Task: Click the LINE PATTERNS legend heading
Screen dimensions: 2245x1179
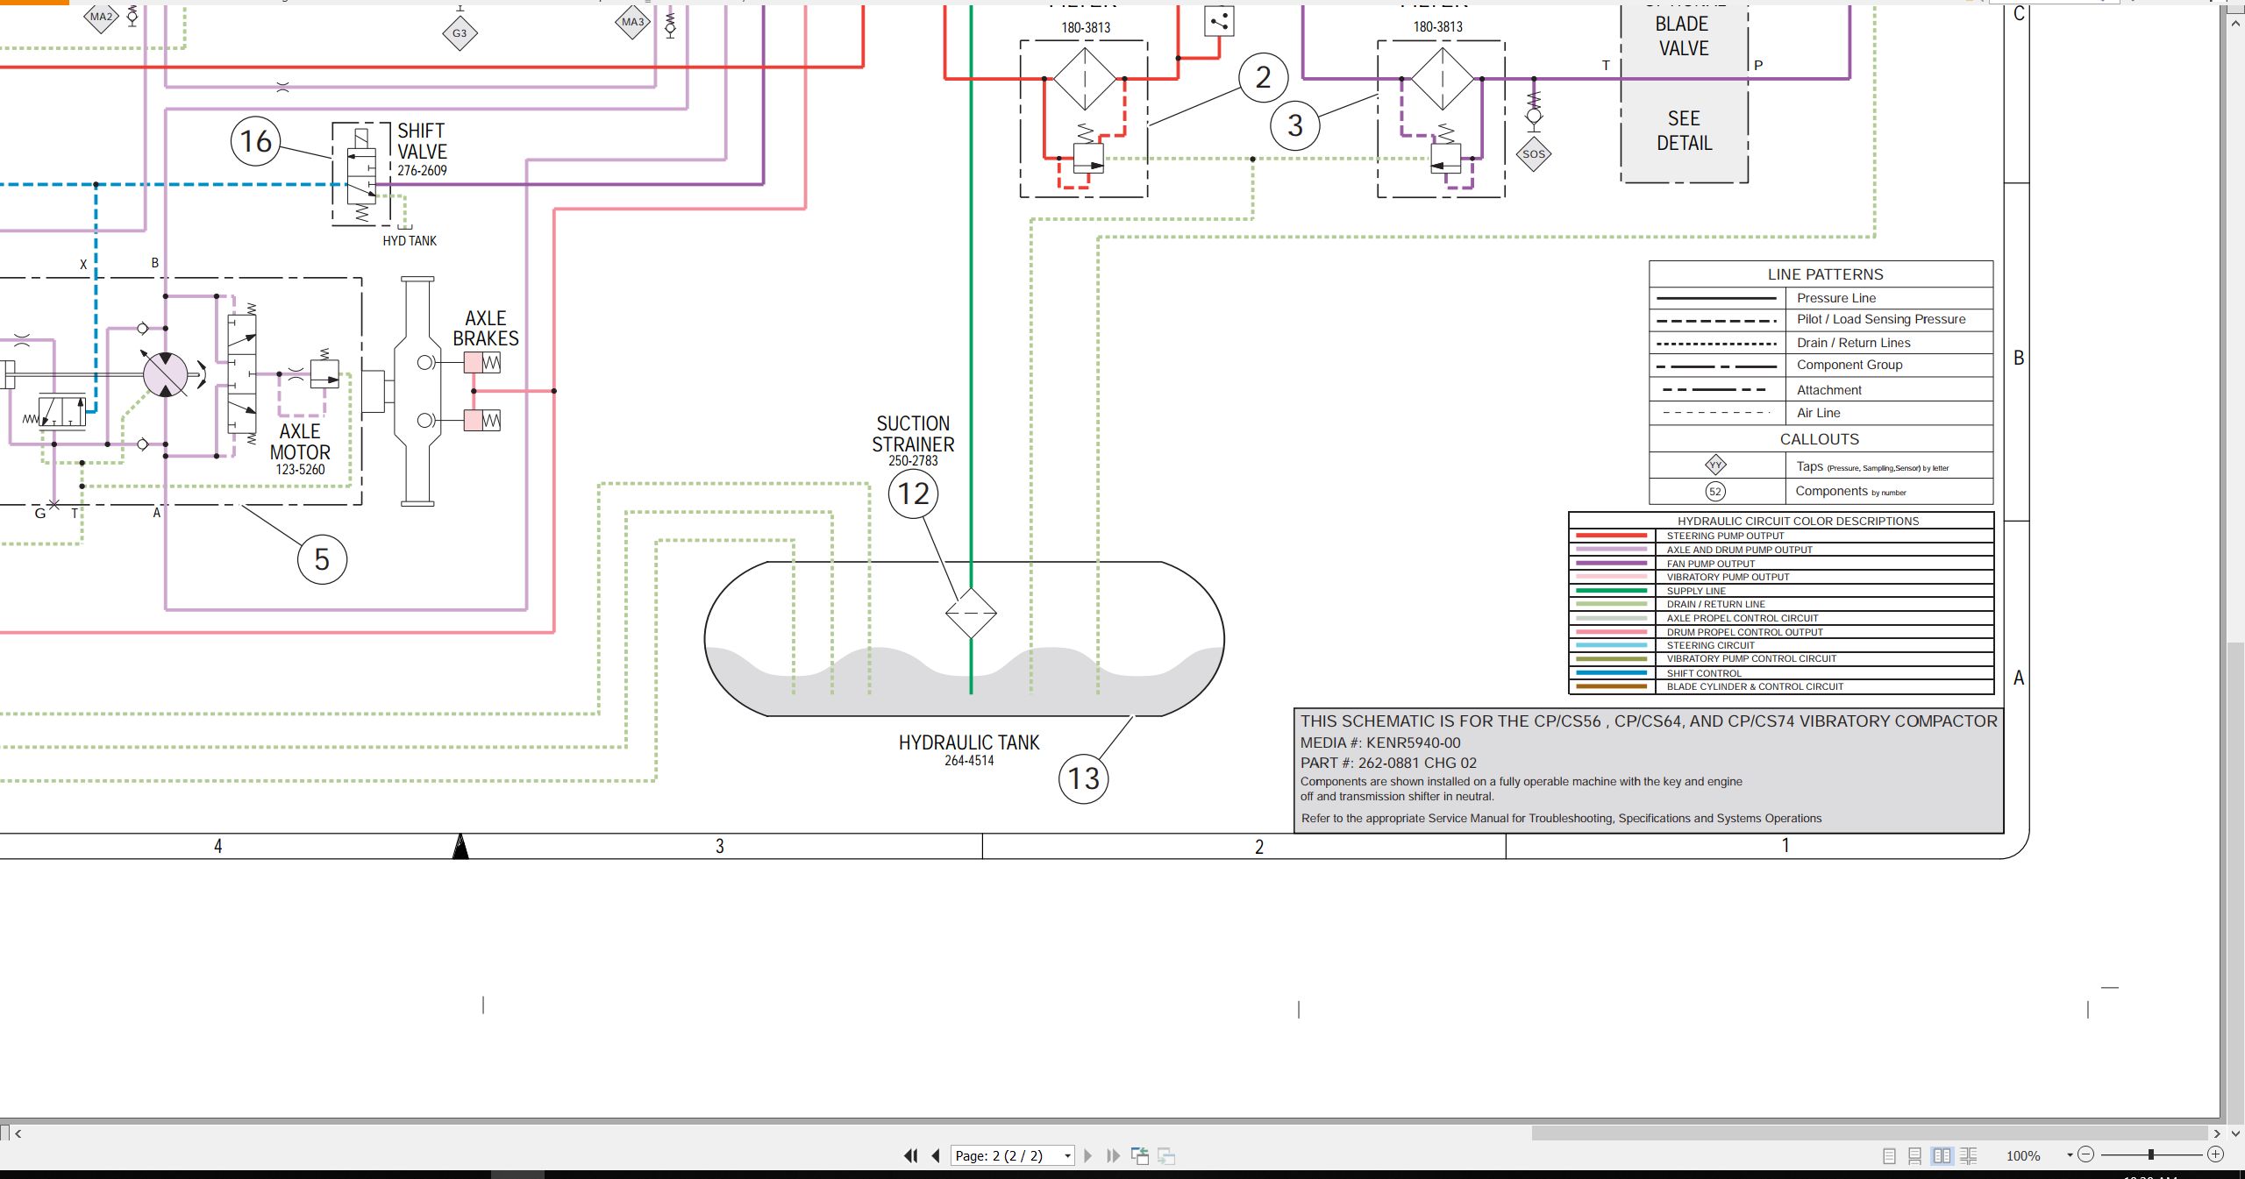Action: coord(1825,274)
